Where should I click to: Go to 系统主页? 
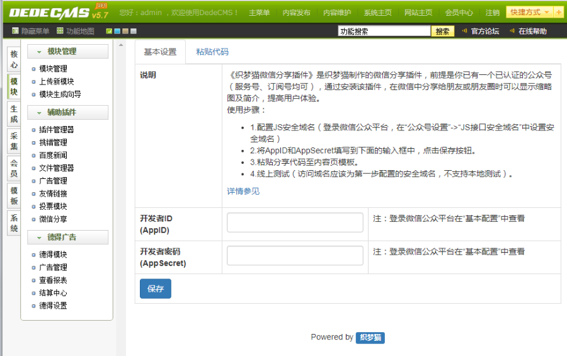click(377, 13)
